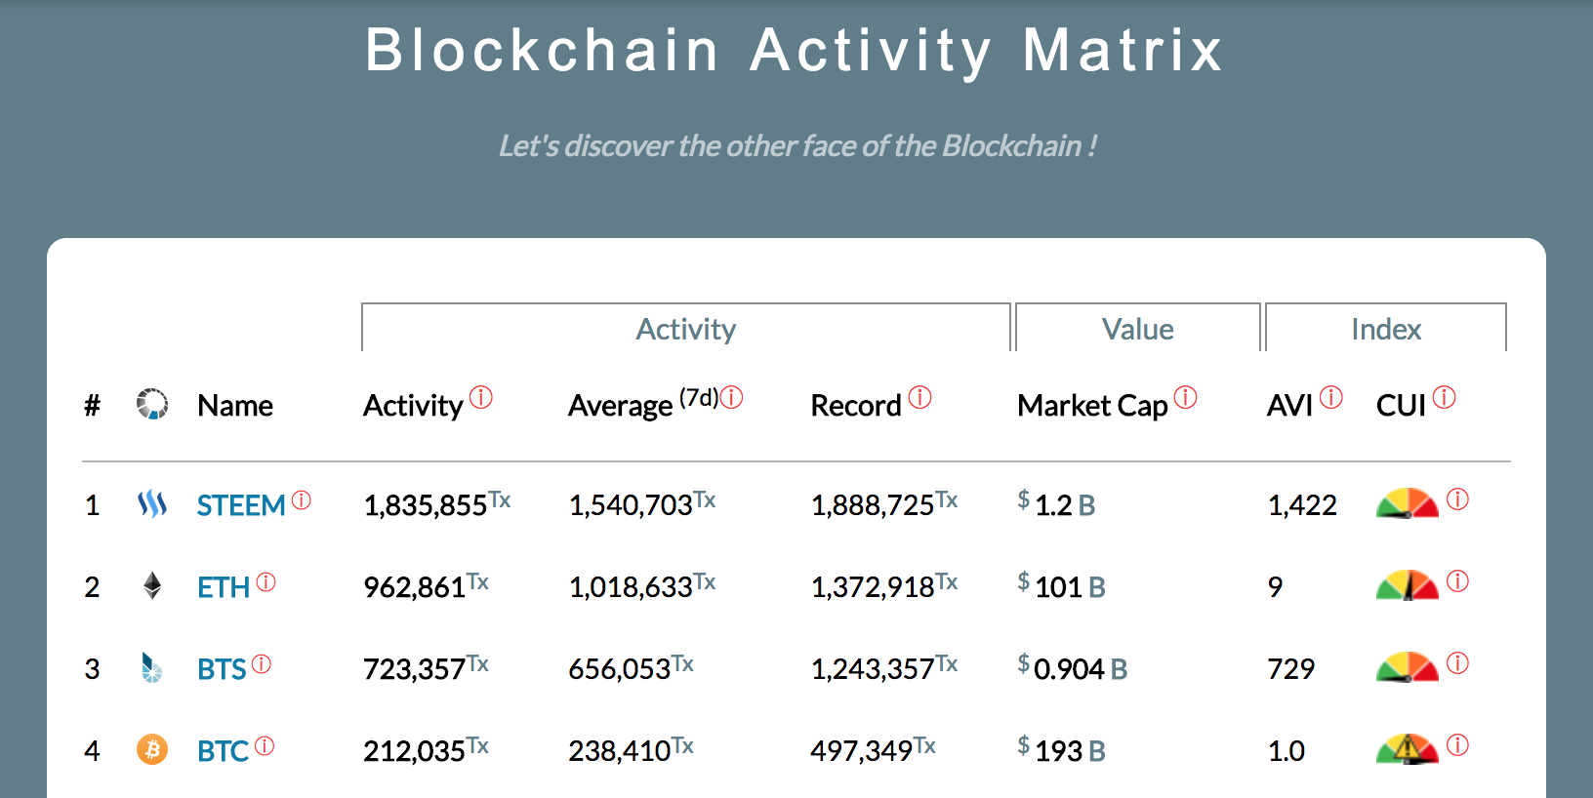Click the CUI warning gauge in BTC row
The width and height of the screenshot is (1593, 798).
[1408, 749]
